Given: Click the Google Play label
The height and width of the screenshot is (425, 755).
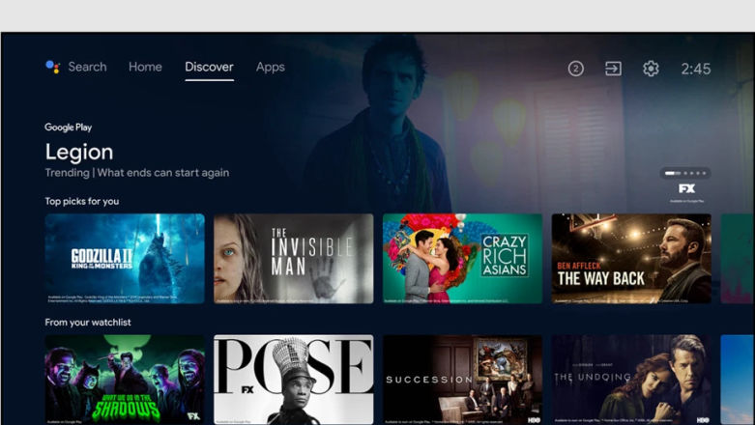Looking at the screenshot, I should point(69,127).
